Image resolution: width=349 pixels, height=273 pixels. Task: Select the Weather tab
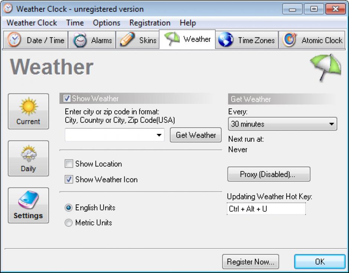187,39
